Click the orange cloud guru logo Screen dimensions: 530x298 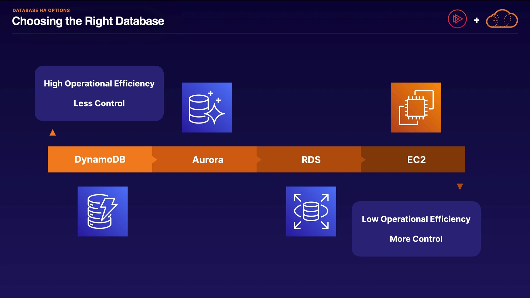(502, 19)
